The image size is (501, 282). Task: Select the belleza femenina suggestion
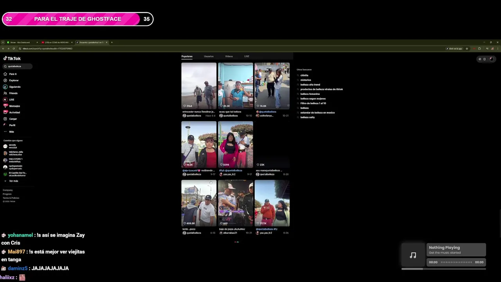click(310, 94)
